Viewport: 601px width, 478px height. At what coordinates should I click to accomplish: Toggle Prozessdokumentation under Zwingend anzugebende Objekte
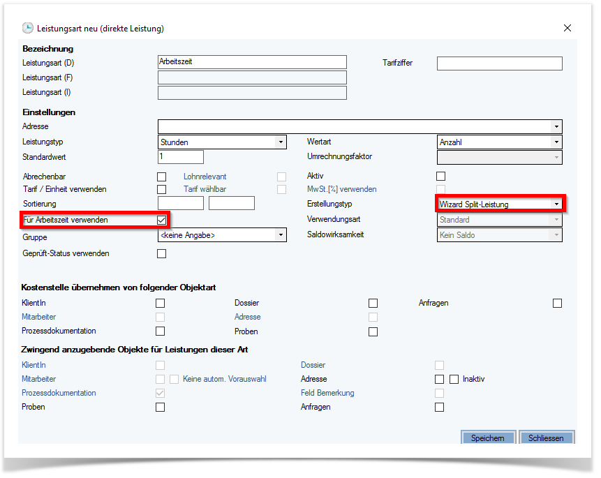pos(161,394)
